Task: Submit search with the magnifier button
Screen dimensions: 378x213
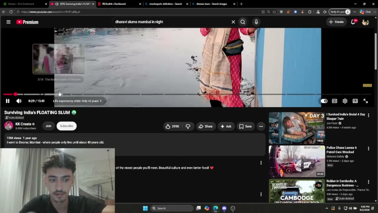Action: [x=243, y=22]
